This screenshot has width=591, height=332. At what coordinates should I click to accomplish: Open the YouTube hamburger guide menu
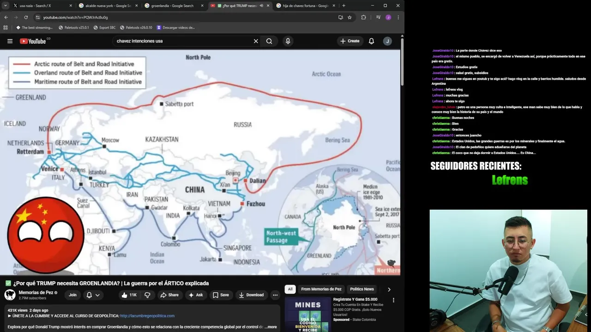coord(10,41)
